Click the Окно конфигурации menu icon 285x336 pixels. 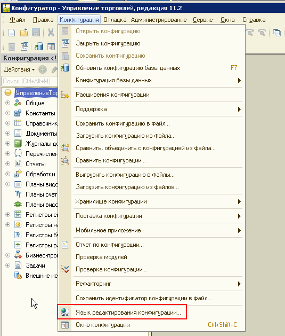[x=65, y=325]
